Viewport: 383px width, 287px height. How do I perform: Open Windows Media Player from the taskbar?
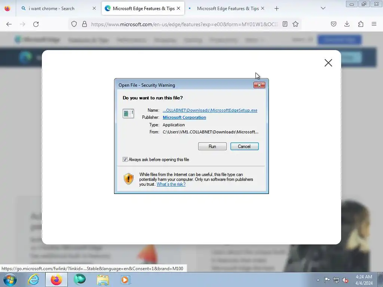(126, 280)
